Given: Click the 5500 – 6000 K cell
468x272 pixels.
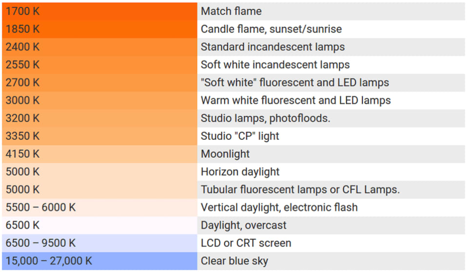Looking at the screenshot, I should (x=99, y=208).
